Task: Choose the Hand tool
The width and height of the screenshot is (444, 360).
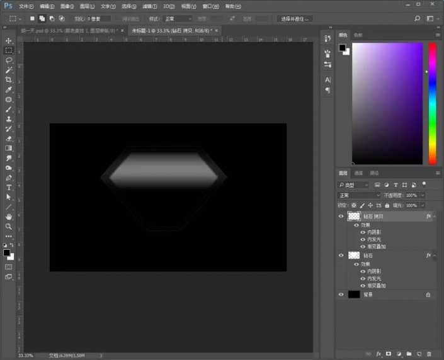Action: point(9,217)
